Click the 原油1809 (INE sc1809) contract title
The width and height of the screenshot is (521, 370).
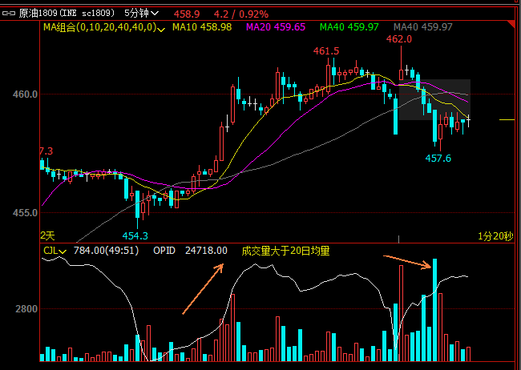pyautogui.click(x=67, y=14)
